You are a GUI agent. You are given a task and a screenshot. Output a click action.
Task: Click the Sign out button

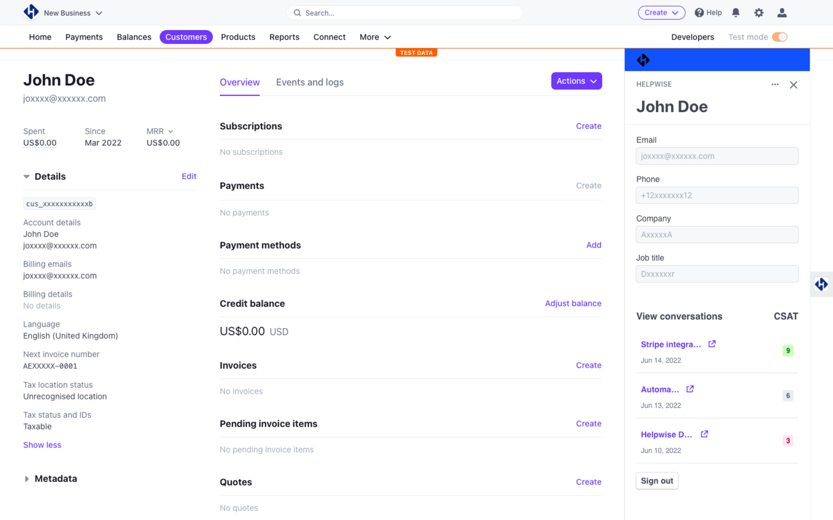(x=657, y=480)
